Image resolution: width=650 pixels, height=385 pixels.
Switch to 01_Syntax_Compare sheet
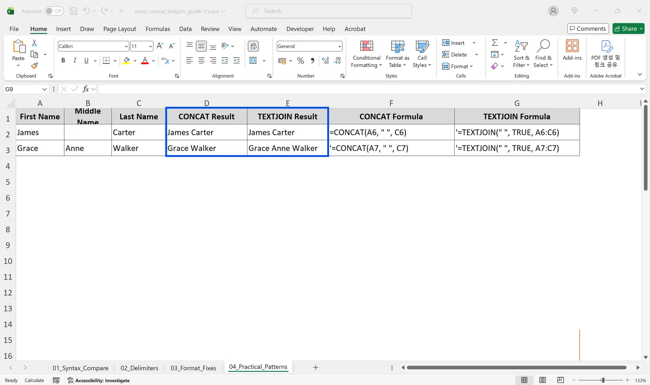pos(80,368)
